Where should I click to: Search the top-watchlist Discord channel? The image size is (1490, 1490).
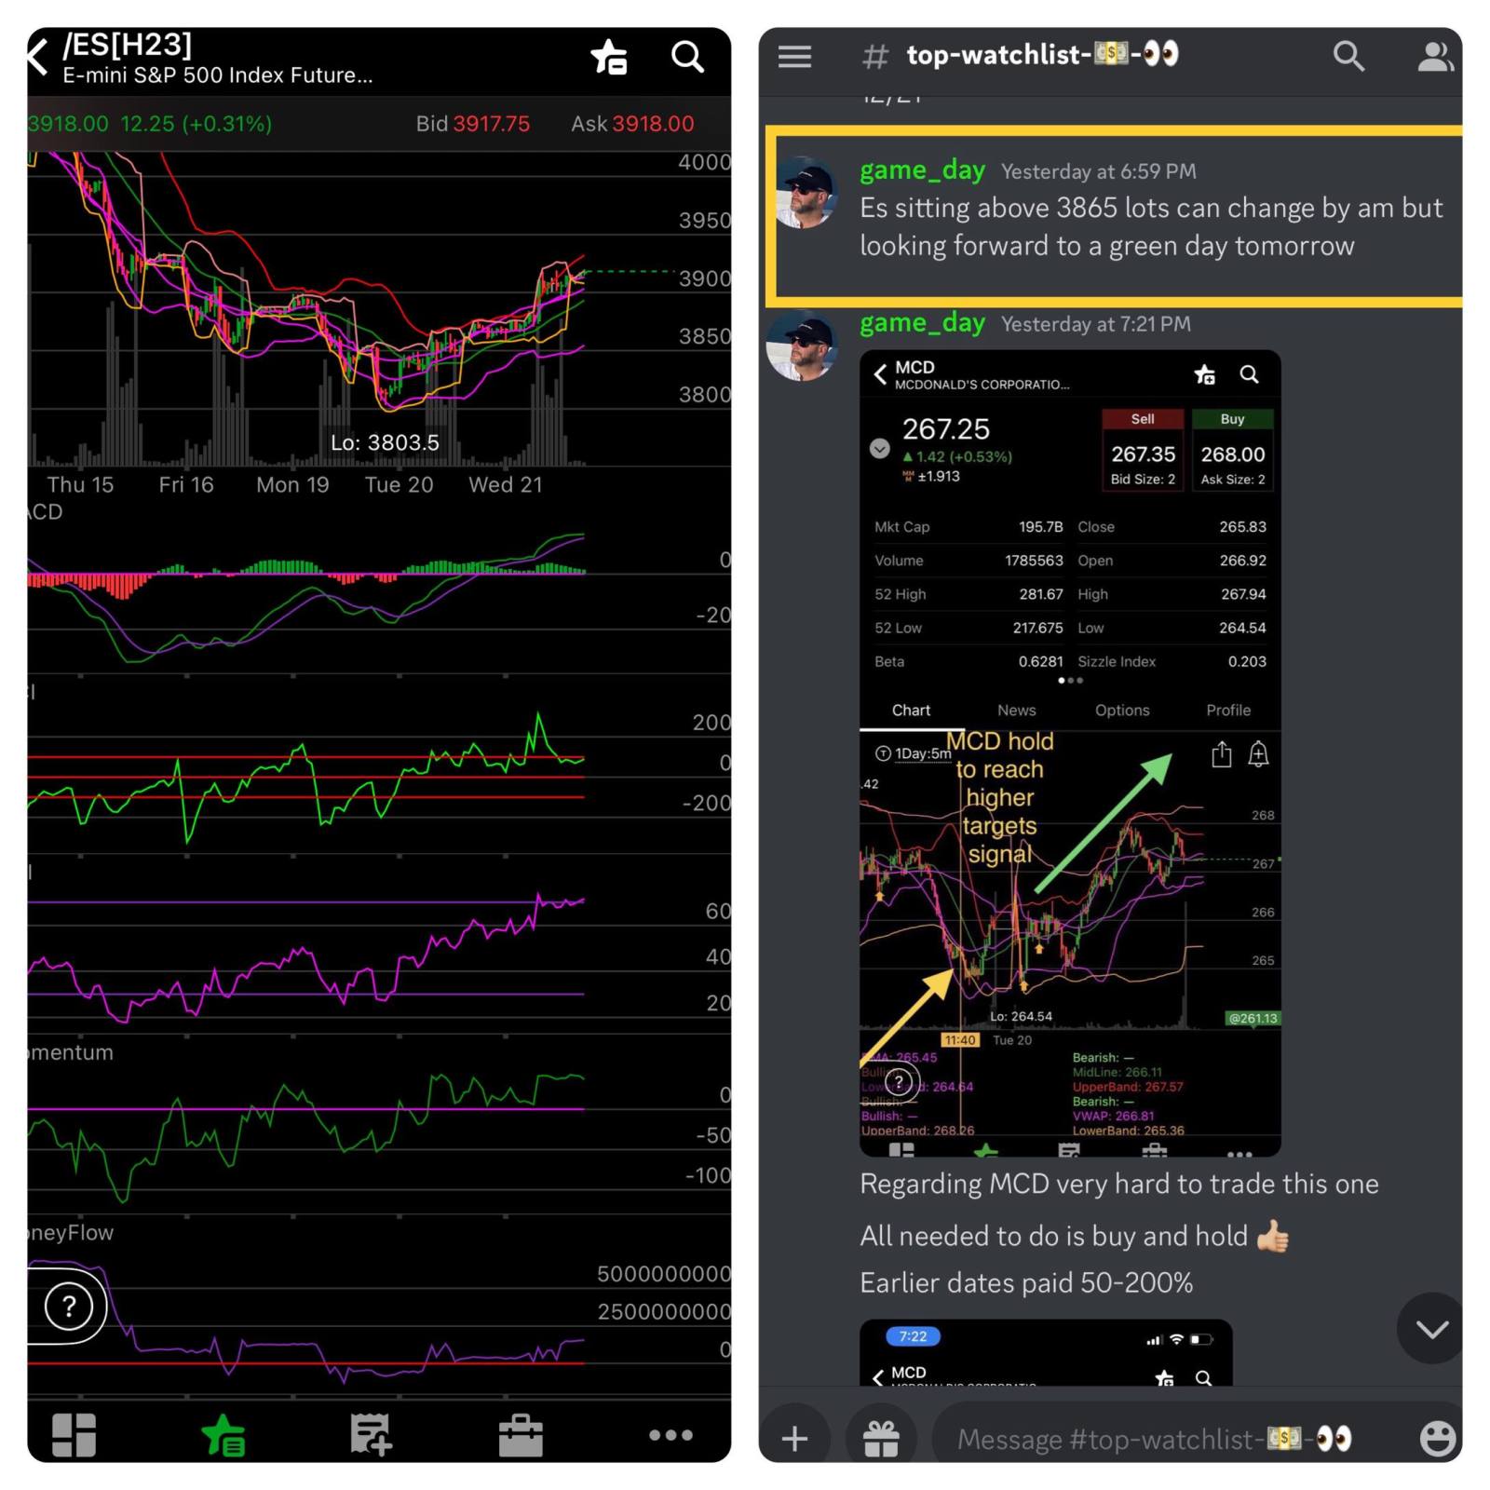pyautogui.click(x=1348, y=57)
